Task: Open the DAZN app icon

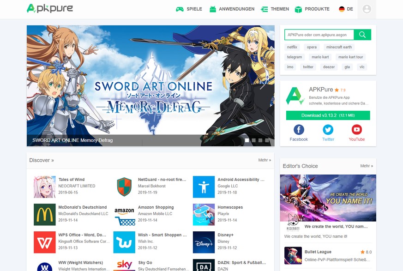Action: pyautogui.click(x=204, y=265)
